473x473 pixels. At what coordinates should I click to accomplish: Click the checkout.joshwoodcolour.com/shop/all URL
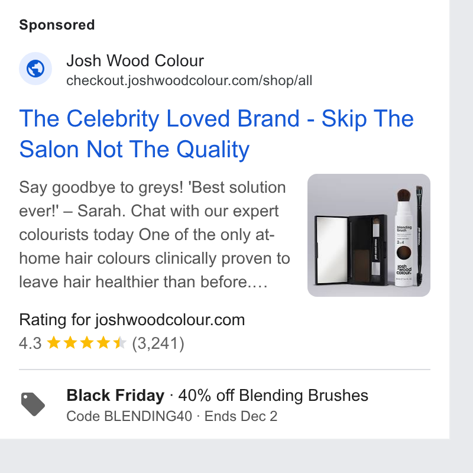(x=189, y=80)
